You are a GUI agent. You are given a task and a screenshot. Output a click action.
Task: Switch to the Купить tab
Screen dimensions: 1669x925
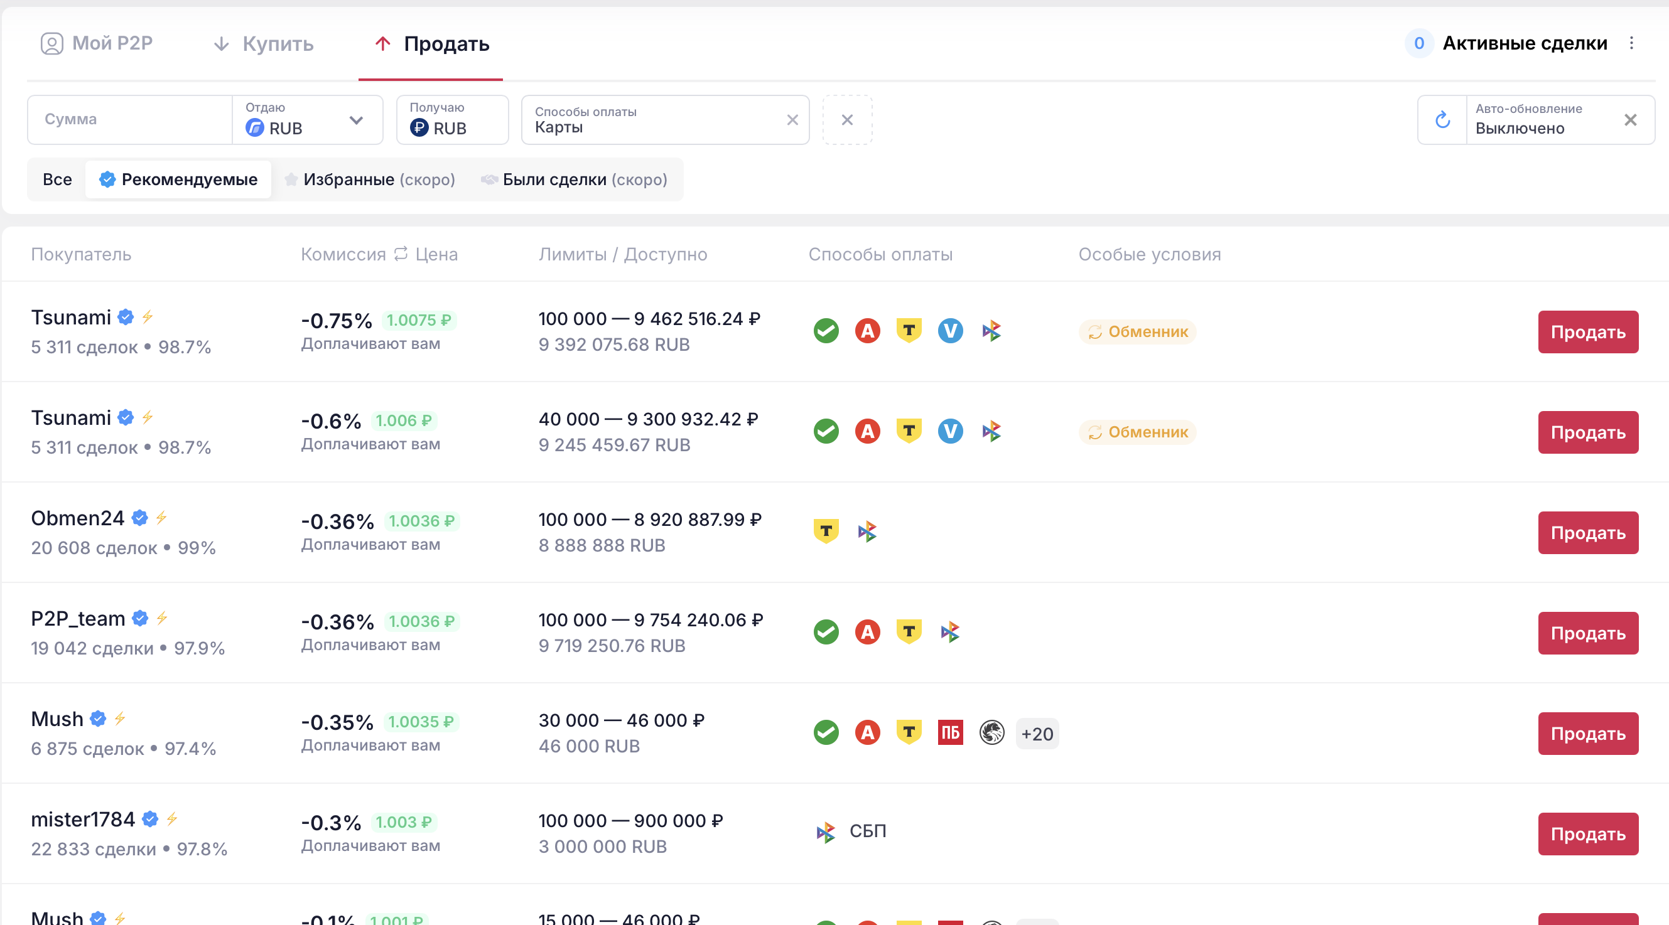pos(263,43)
